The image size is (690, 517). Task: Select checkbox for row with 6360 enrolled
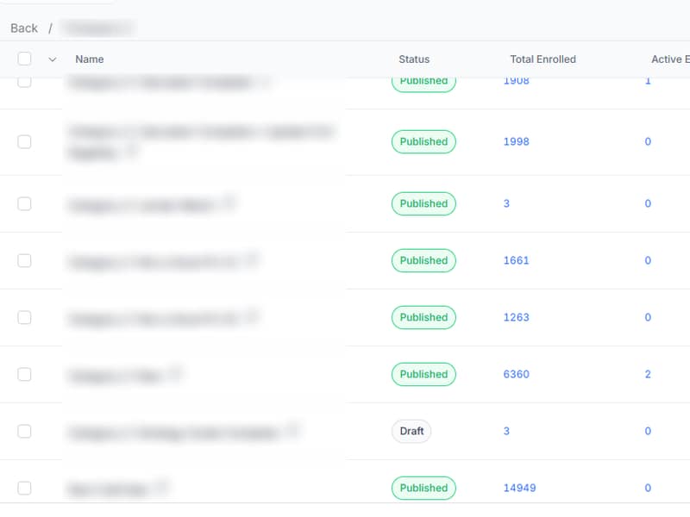tap(25, 374)
